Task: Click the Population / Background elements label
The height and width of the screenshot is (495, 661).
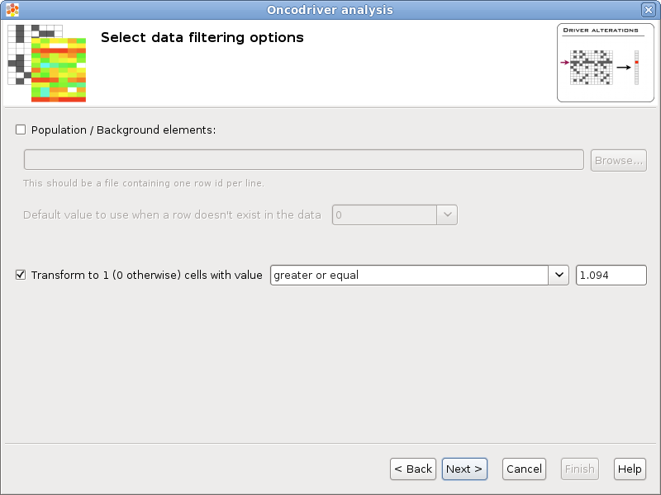Action: point(123,130)
